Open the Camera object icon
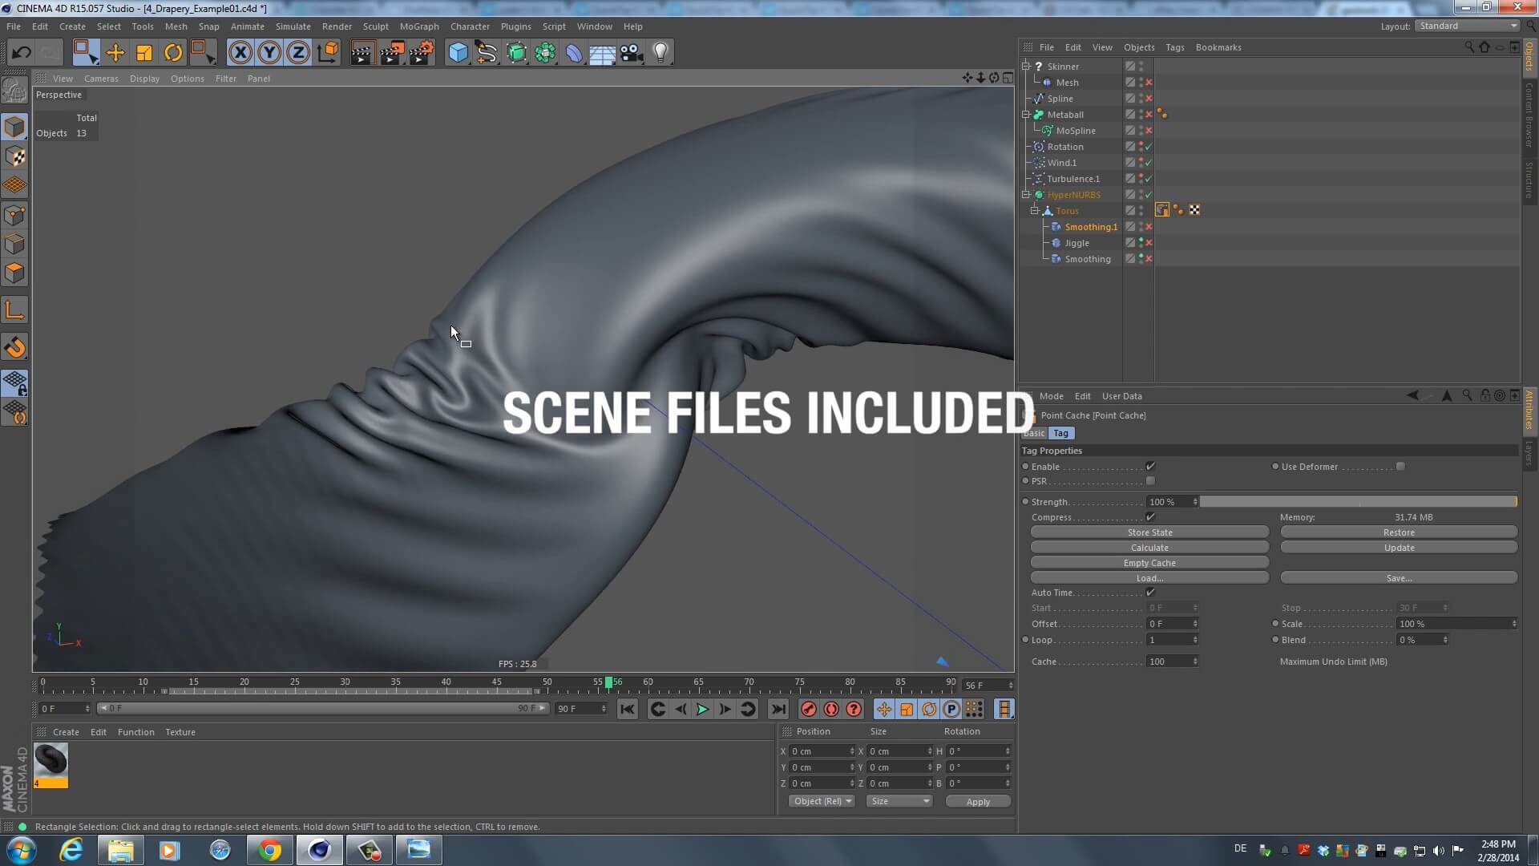The width and height of the screenshot is (1539, 866). point(632,53)
